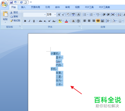Switch to the 开始 tab
The image size is (125, 111).
(x=13, y=7)
